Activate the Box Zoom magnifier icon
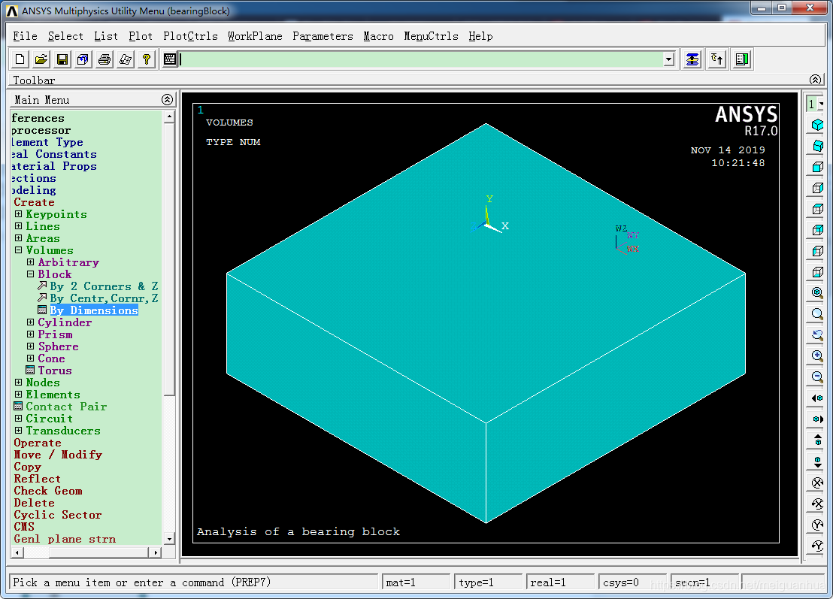833x599 pixels. point(818,314)
